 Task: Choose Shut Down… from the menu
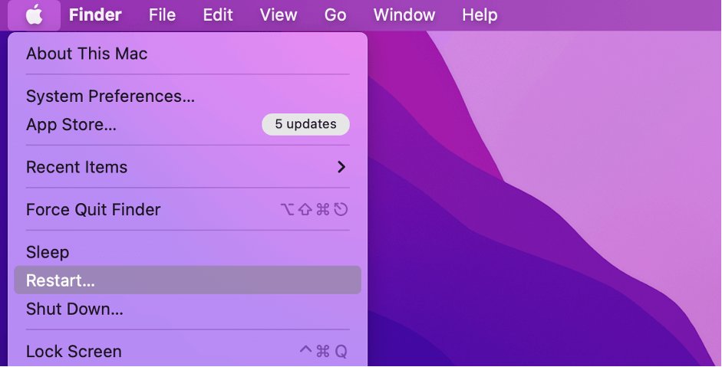(x=74, y=309)
